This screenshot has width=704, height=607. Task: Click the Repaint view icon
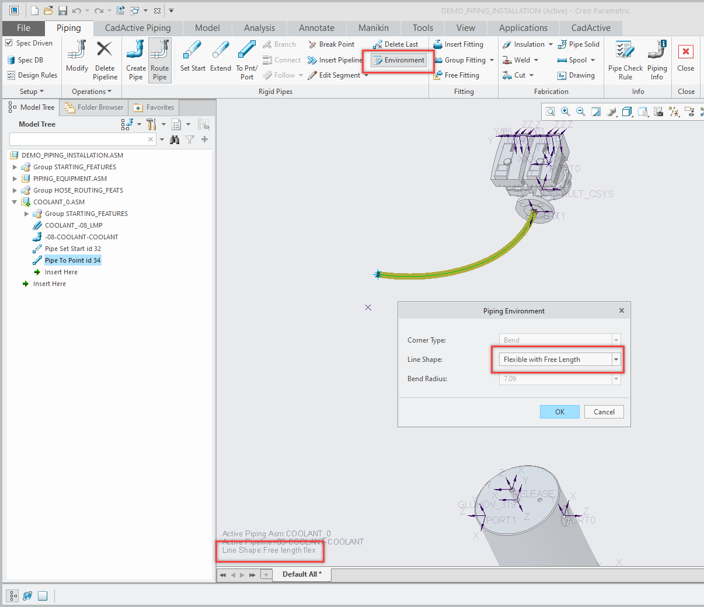596,112
